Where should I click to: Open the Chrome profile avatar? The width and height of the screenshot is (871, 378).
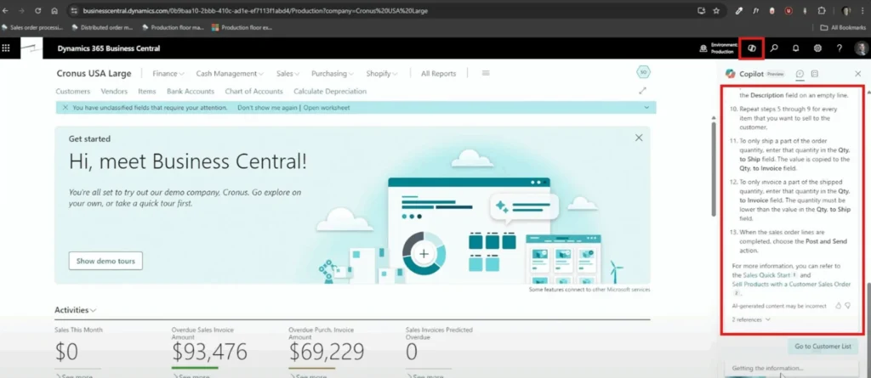(846, 10)
